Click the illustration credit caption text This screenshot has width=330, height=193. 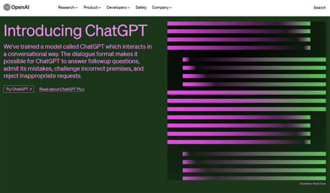313,184
